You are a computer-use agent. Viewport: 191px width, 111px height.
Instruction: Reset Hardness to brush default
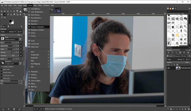(18, 56)
